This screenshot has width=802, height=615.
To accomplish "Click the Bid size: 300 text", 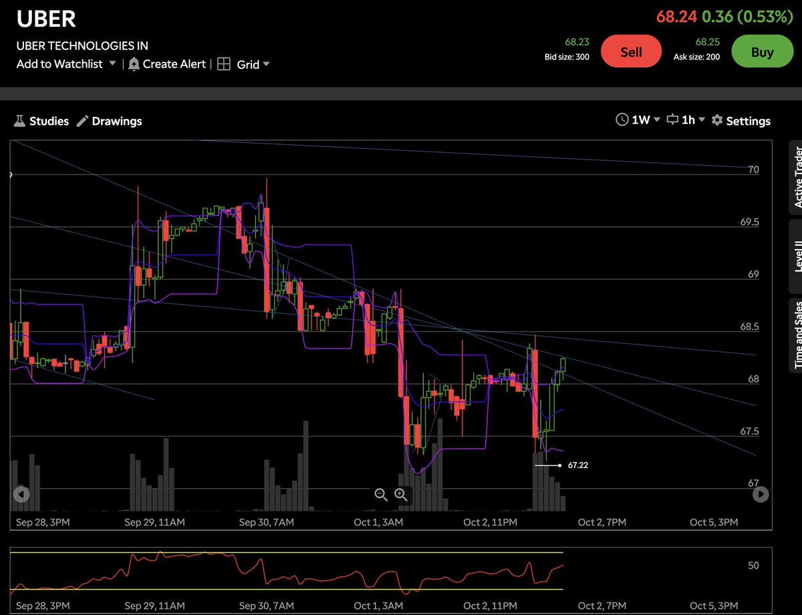I will click(x=567, y=57).
